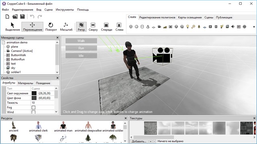Expand the Create toolbar overflow arrow
Viewport: 257px width, 144px height.
tap(254, 27)
